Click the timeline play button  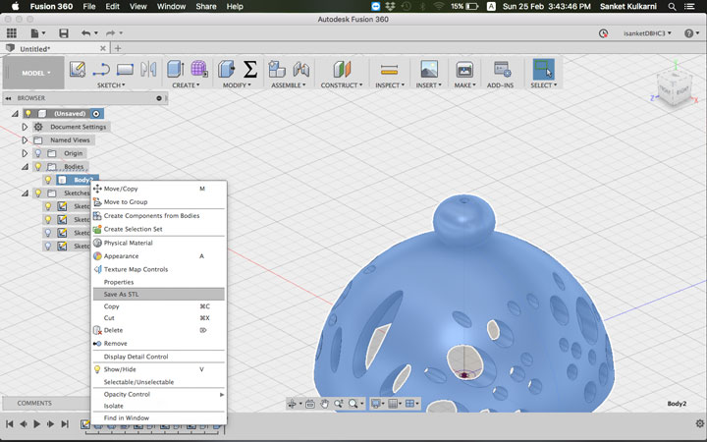point(37,424)
